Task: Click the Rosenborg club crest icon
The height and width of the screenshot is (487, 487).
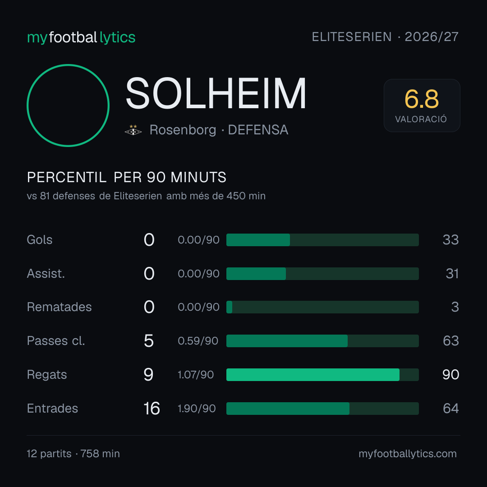Action: (x=133, y=130)
